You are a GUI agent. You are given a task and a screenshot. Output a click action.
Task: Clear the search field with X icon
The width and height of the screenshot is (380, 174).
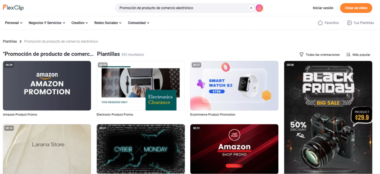(251, 8)
